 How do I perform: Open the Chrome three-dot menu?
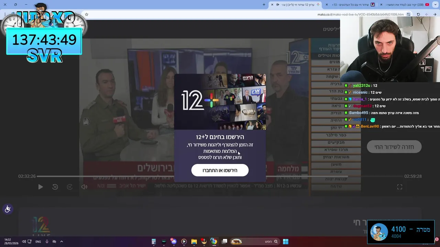point(5,14)
